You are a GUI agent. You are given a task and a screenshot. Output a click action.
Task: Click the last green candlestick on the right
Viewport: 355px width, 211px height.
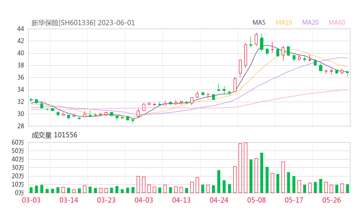click(347, 73)
